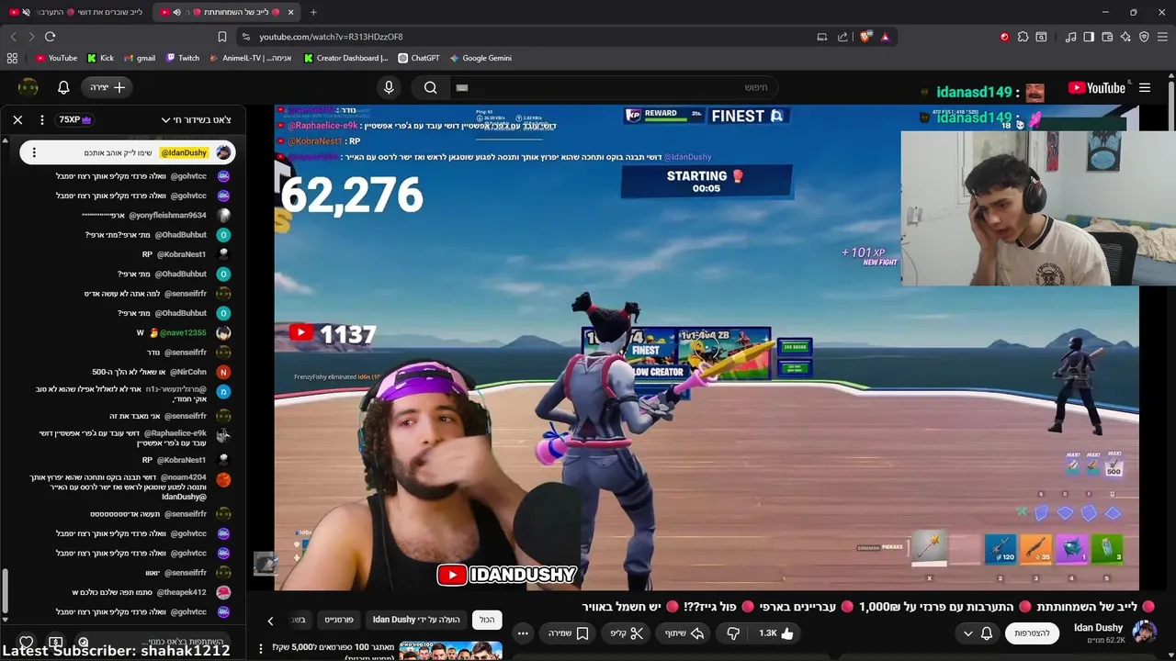The image size is (1176, 661).
Task: Click the share page icon in address bar
Action: pyautogui.click(x=842, y=37)
